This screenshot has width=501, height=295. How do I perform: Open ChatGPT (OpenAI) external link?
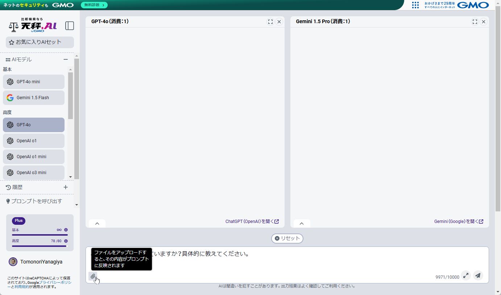(x=252, y=221)
